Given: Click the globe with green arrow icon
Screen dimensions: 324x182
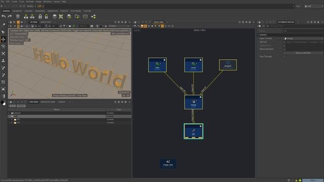Looking at the screenshot, I should (x=69, y=16).
